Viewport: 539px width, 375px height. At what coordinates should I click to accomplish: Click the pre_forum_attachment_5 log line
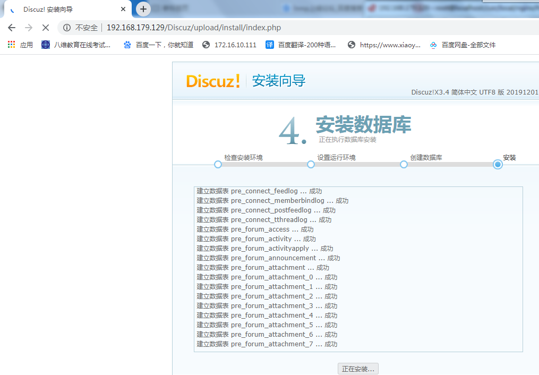[267, 325]
